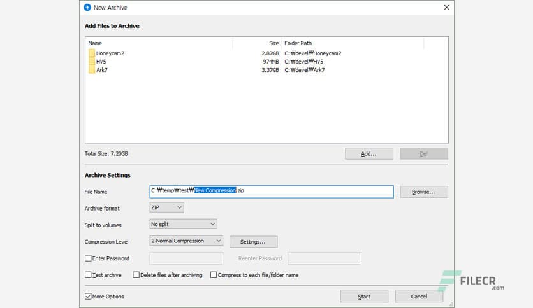Click the Cancel button

[x=419, y=297]
